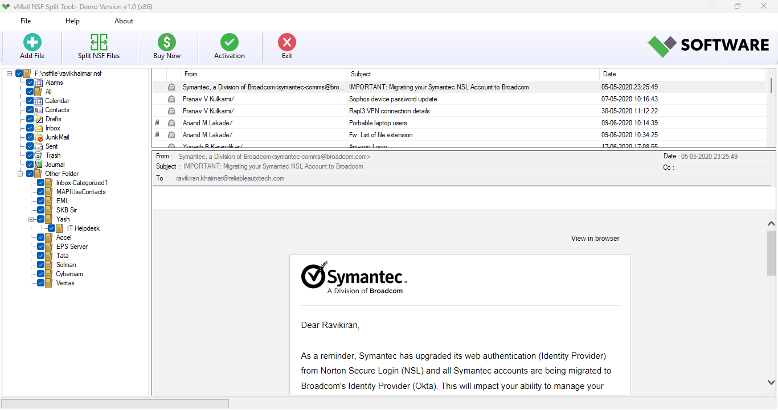Click the envelope icon of Rapl3 VPN row
The height and width of the screenshot is (410, 778).
click(171, 111)
